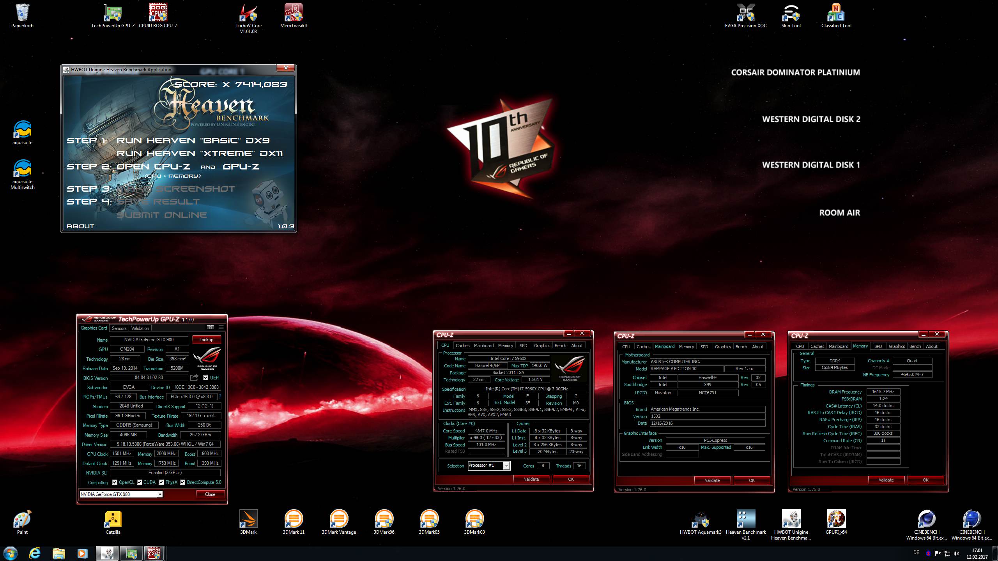998x561 pixels.
Task: Launch the 3DMark 11 icon
Action: pyautogui.click(x=294, y=522)
